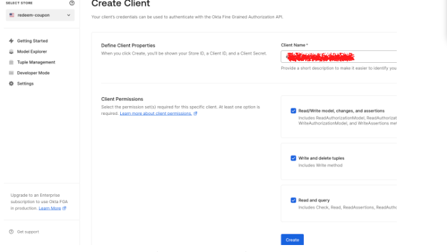Click external link icon next to Learn More
The width and height of the screenshot is (447, 252).
[64, 208]
